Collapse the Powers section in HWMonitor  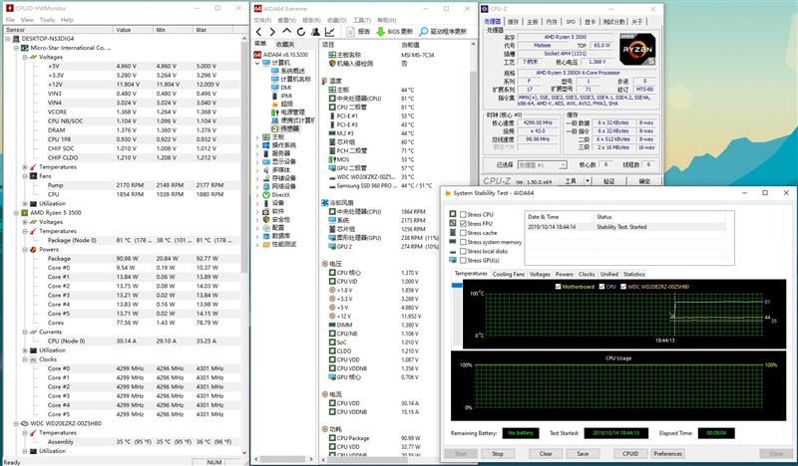(25, 250)
